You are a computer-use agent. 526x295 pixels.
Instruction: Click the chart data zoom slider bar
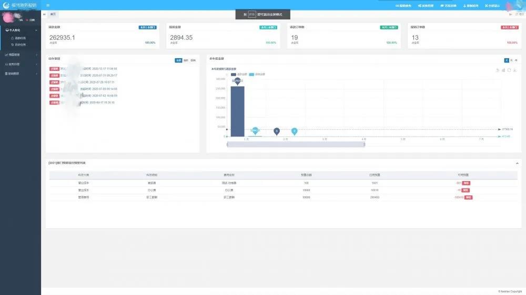click(296, 144)
